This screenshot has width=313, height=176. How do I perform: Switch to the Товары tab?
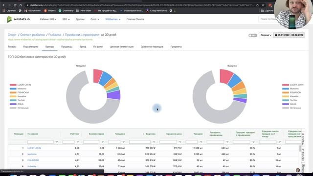pyautogui.click(x=12, y=47)
